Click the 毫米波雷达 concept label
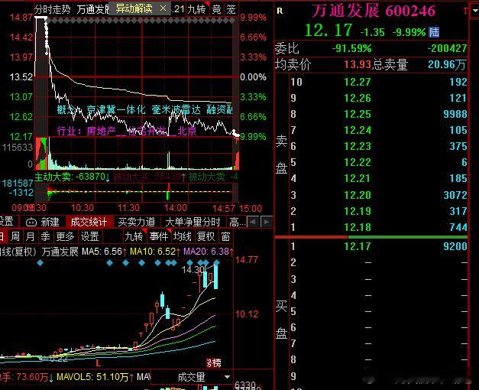 [x=176, y=110]
